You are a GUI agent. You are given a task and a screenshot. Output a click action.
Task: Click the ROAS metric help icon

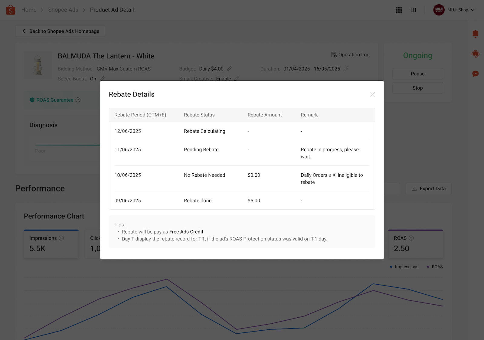pyautogui.click(x=411, y=238)
